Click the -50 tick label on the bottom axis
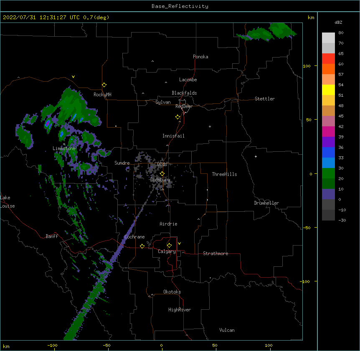Viewport: 360px width, 351px height. click(107, 345)
